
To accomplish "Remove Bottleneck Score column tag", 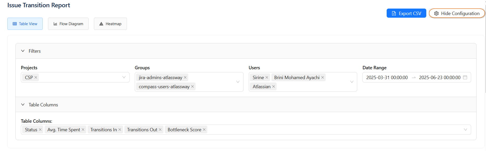I will (204, 130).
